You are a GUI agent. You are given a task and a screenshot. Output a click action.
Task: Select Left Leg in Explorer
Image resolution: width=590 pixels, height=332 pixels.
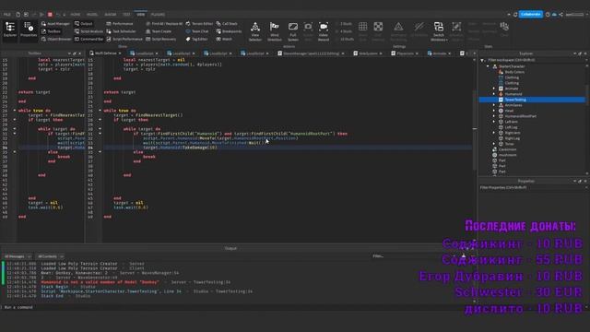(510, 127)
